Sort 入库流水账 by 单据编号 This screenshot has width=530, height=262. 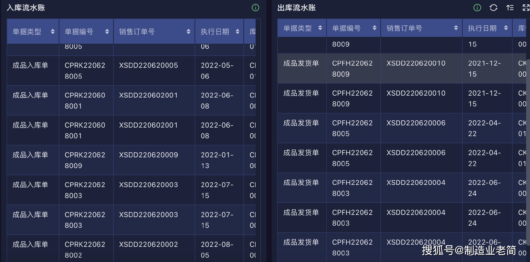(107, 32)
